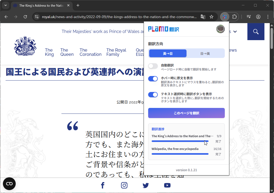Open the media controls icon in the toolbar
Image resolution: width=274 pixels, height=193 pixels.
(x=248, y=16)
